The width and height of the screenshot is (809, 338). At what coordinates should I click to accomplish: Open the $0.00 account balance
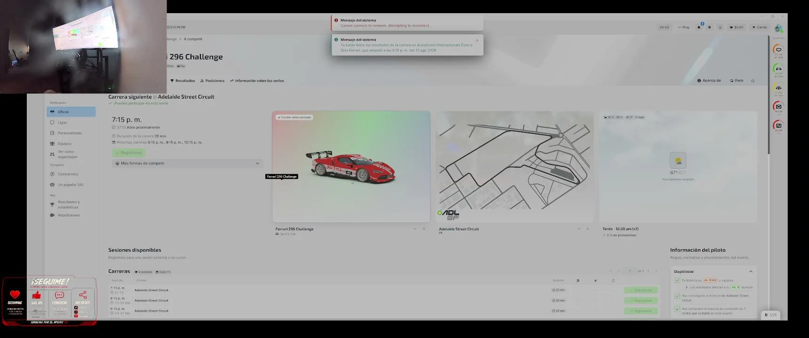click(737, 27)
